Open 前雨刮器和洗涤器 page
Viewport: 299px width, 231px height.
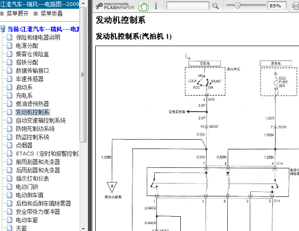pyautogui.click(x=38, y=162)
